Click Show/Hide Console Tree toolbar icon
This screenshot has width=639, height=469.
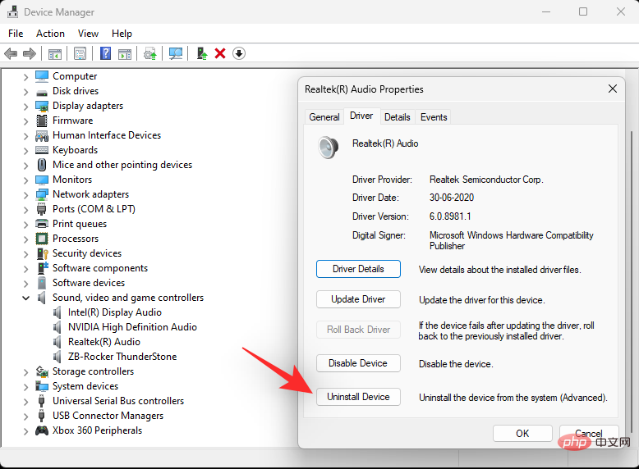click(x=54, y=53)
